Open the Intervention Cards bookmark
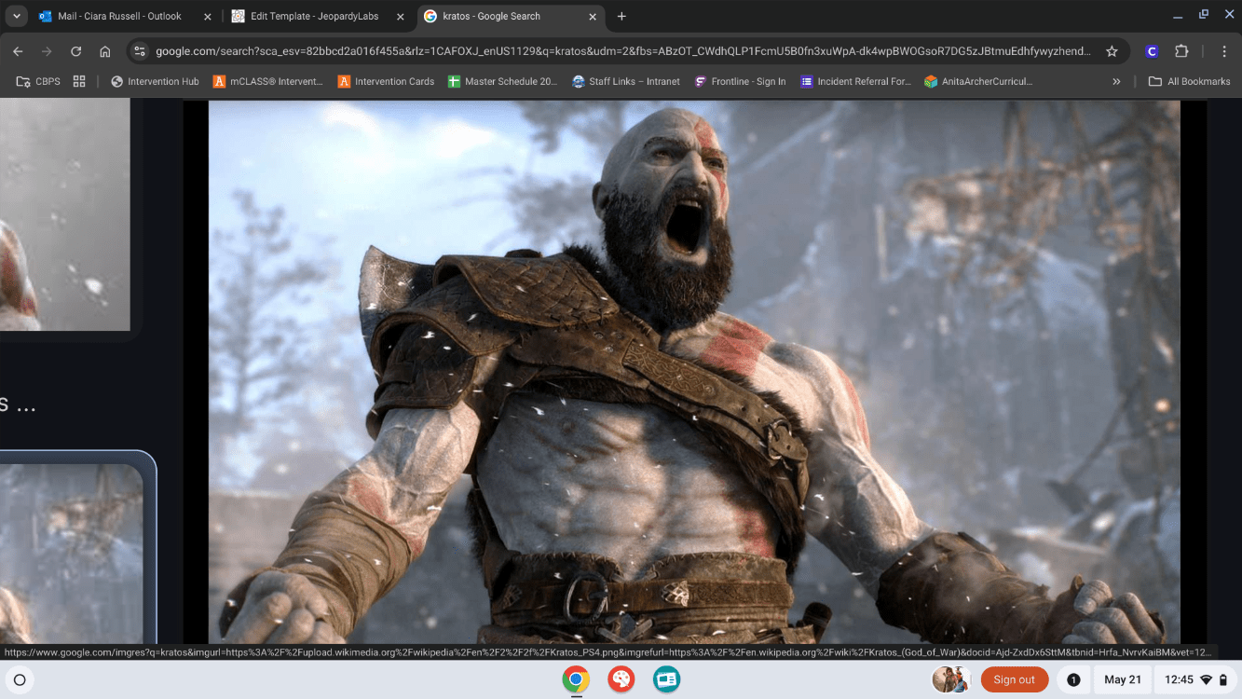 [386, 81]
